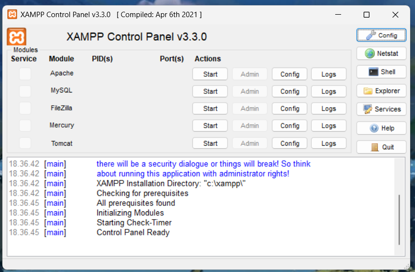Click the FileZilla module name
This screenshot has width=415, height=272.
pyautogui.click(x=61, y=108)
